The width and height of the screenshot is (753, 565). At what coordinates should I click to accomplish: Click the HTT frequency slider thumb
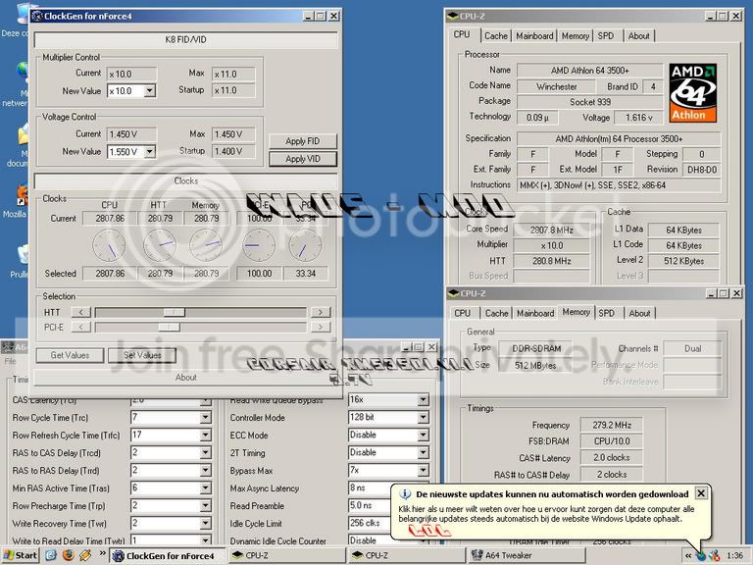point(174,313)
